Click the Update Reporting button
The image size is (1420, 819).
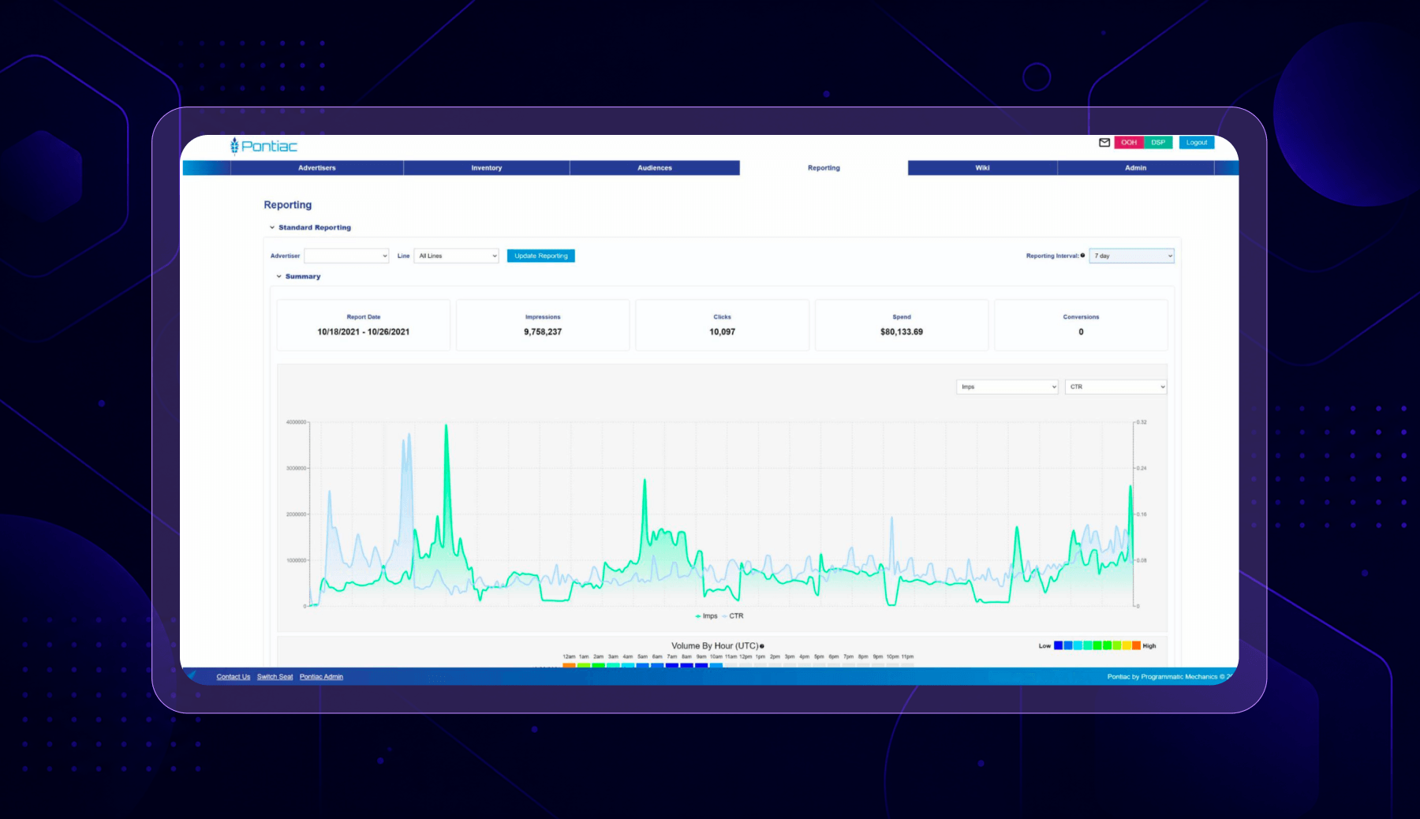pyautogui.click(x=541, y=256)
